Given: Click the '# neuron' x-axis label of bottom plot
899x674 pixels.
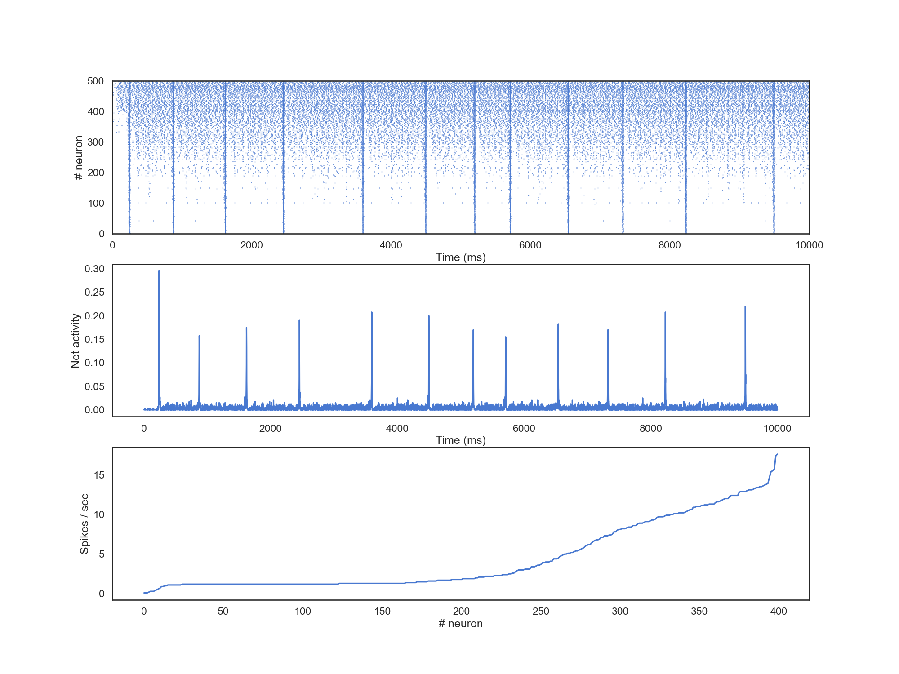Looking at the screenshot, I should click(x=460, y=624).
